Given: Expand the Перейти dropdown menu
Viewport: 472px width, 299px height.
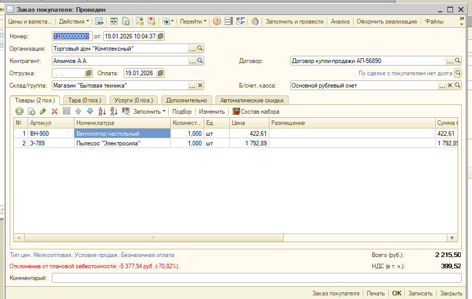Looking at the screenshot, I should (193, 22).
